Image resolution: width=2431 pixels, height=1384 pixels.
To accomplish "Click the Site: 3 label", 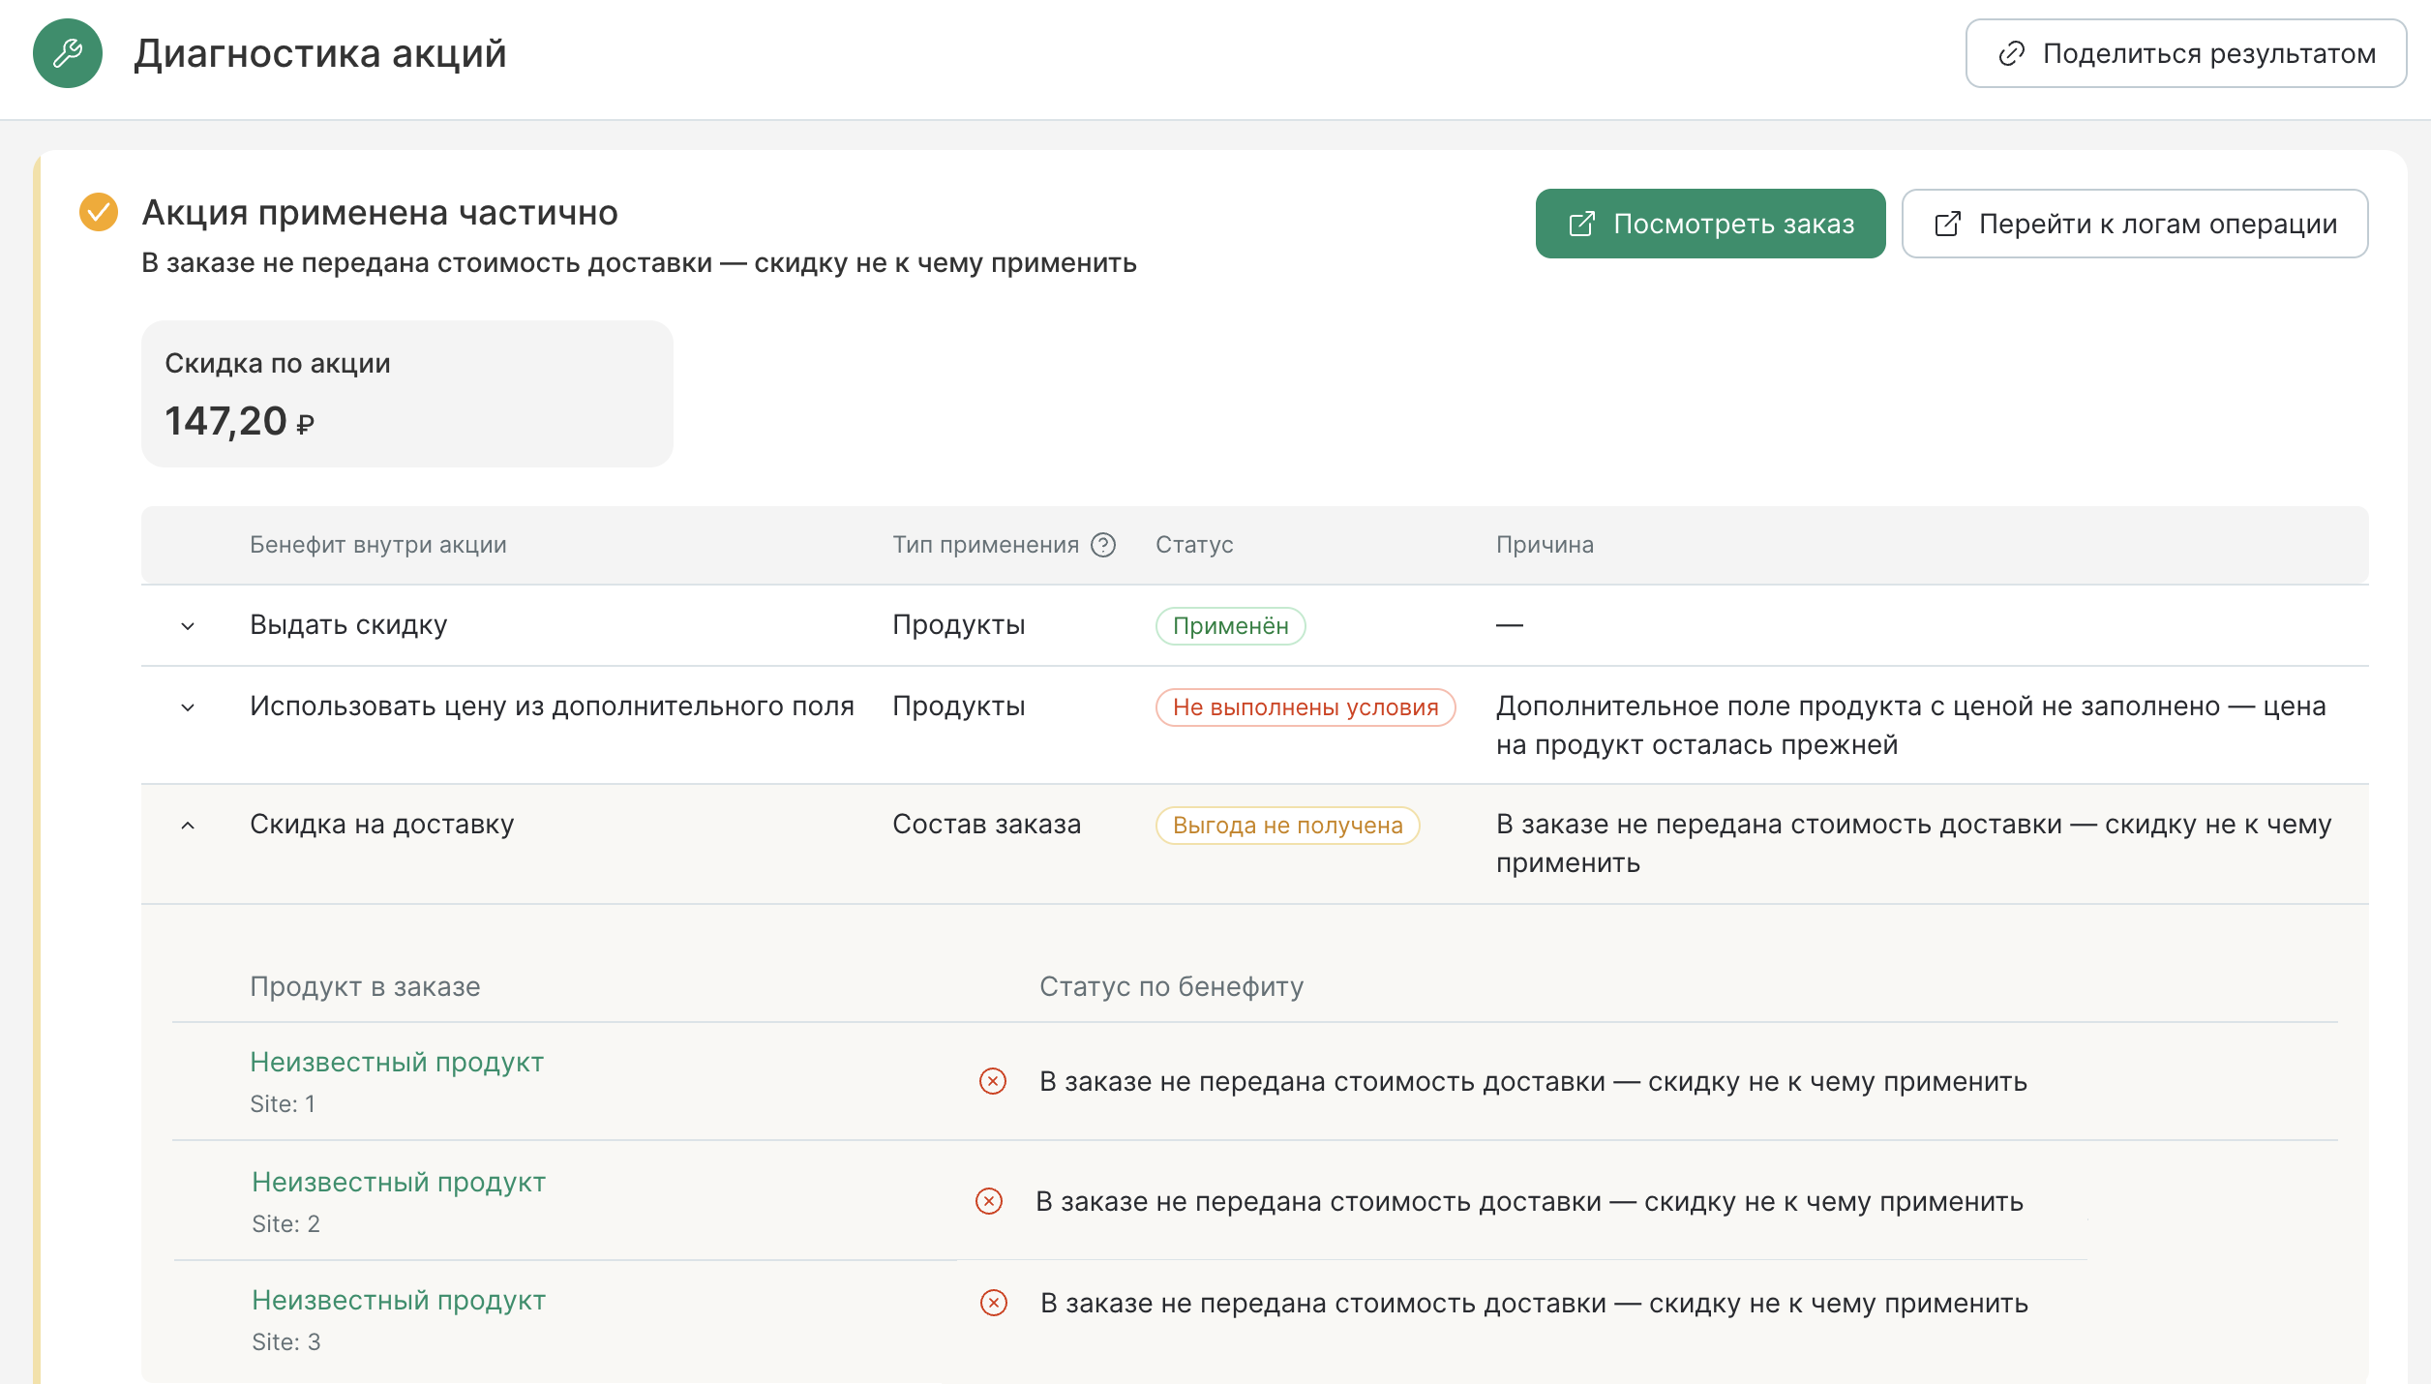I will click(x=285, y=1341).
